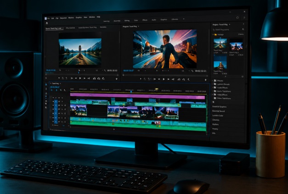Go to Out point in Program monitor
Screen dimensions: 288x194
tap(173, 79)
